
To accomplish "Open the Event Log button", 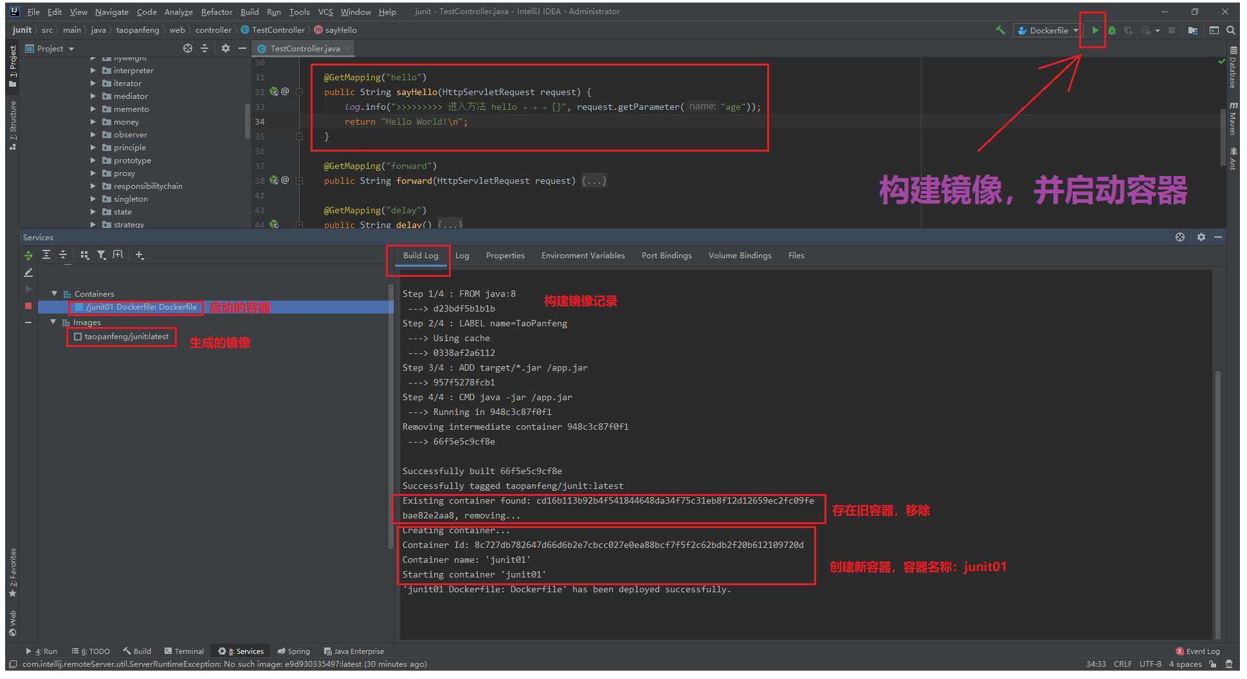I will point(1197,651).
